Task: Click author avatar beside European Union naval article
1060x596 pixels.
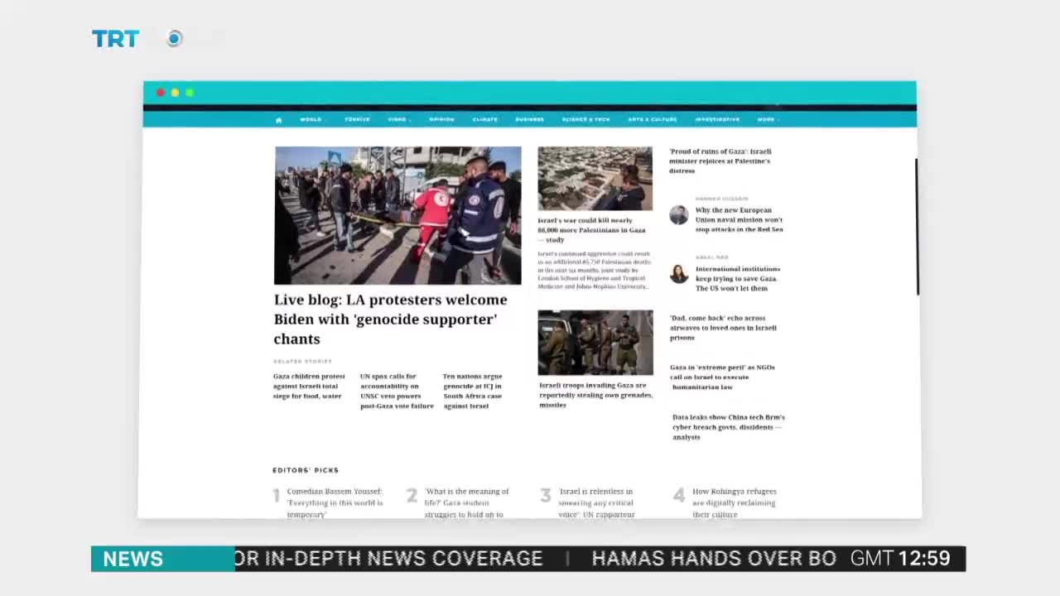Action: coord(679,215)
